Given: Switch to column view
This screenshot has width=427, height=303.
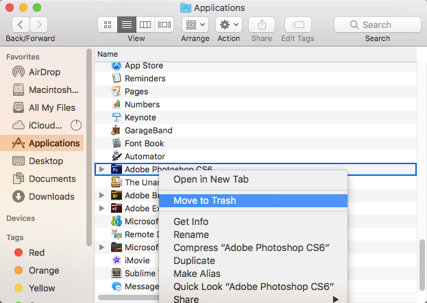Looking at the screenshot, I should click(145, 25).
